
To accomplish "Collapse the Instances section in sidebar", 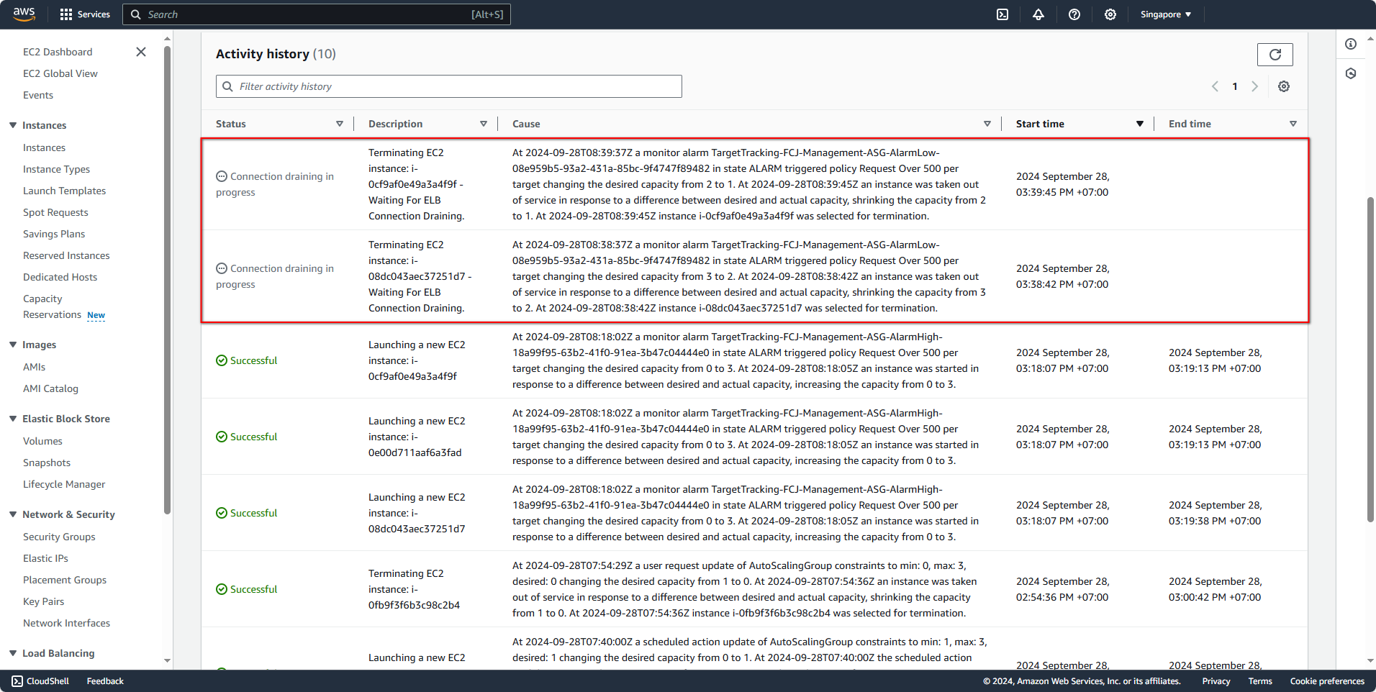I will tap(13, 125).
